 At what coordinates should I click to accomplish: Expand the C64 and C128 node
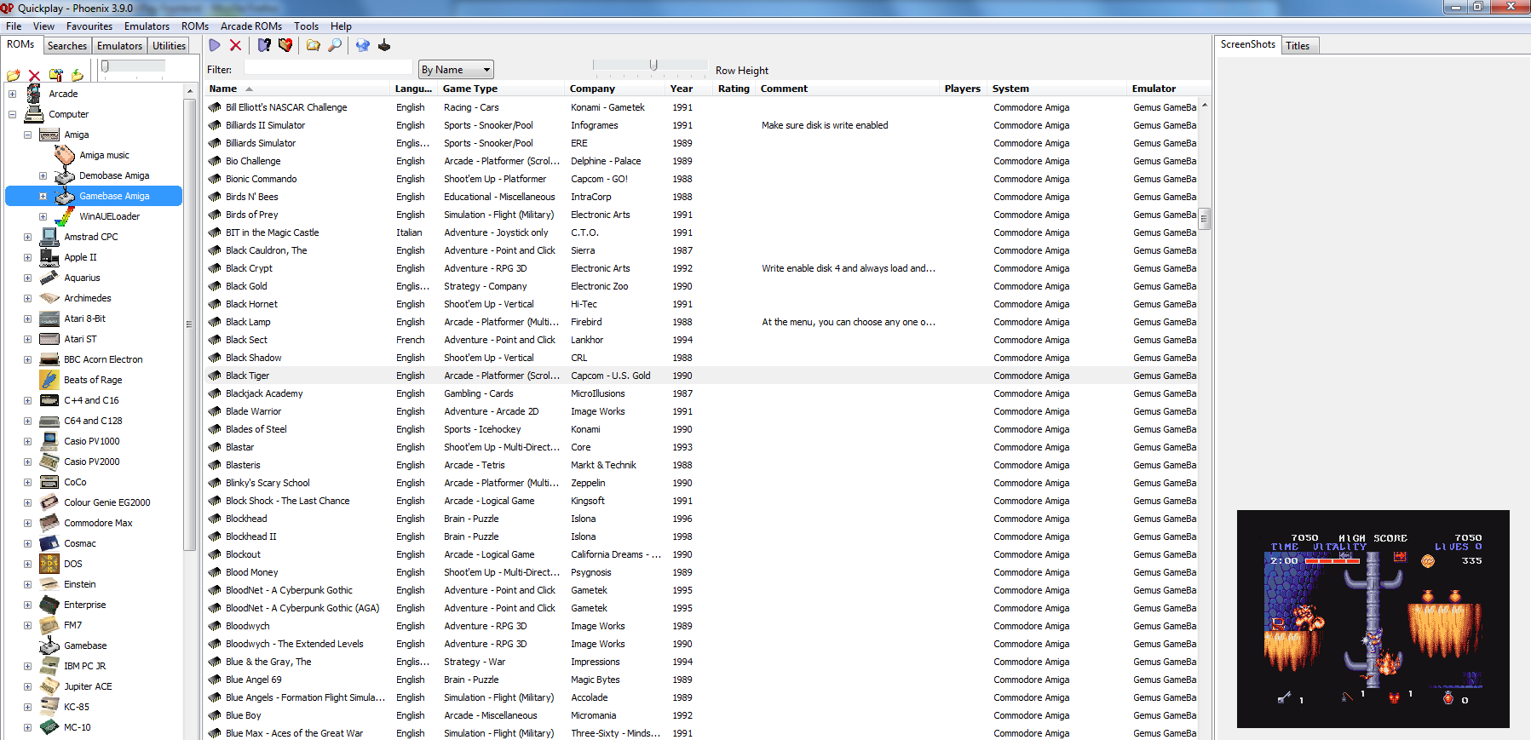[27, 421]
